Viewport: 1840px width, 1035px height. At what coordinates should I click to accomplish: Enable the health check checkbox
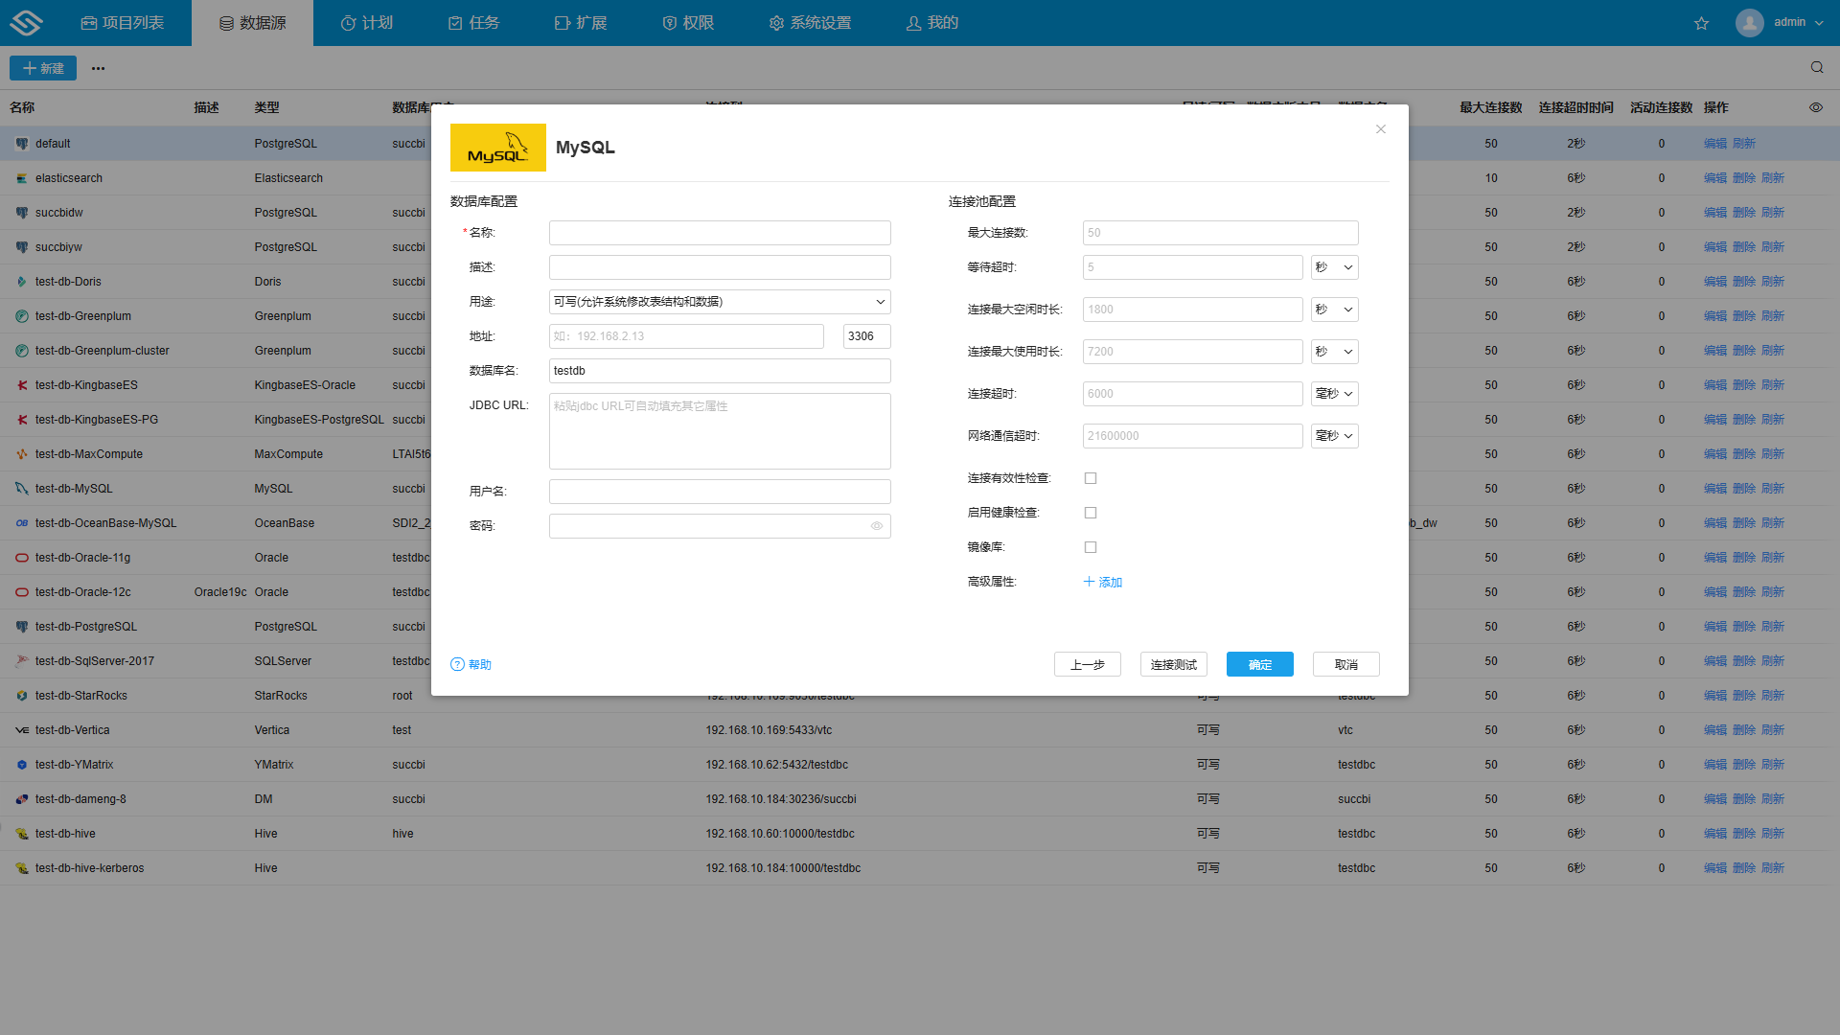coord(1090,513)
